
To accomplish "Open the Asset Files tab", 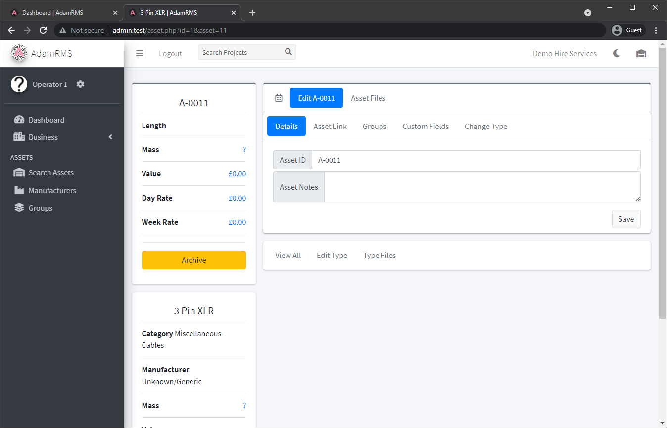I will (x=368, y=98).
